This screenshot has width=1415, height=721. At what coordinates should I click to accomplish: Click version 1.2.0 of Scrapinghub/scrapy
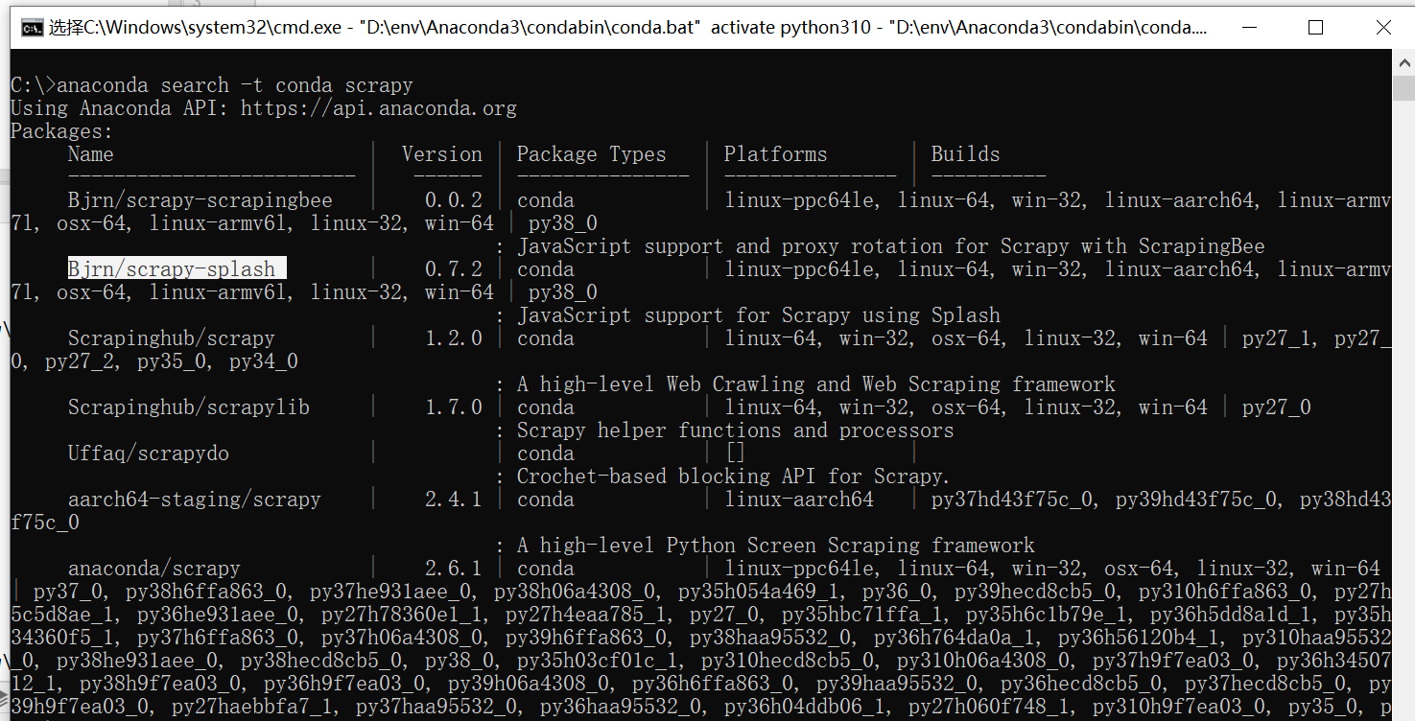[454, 338]
